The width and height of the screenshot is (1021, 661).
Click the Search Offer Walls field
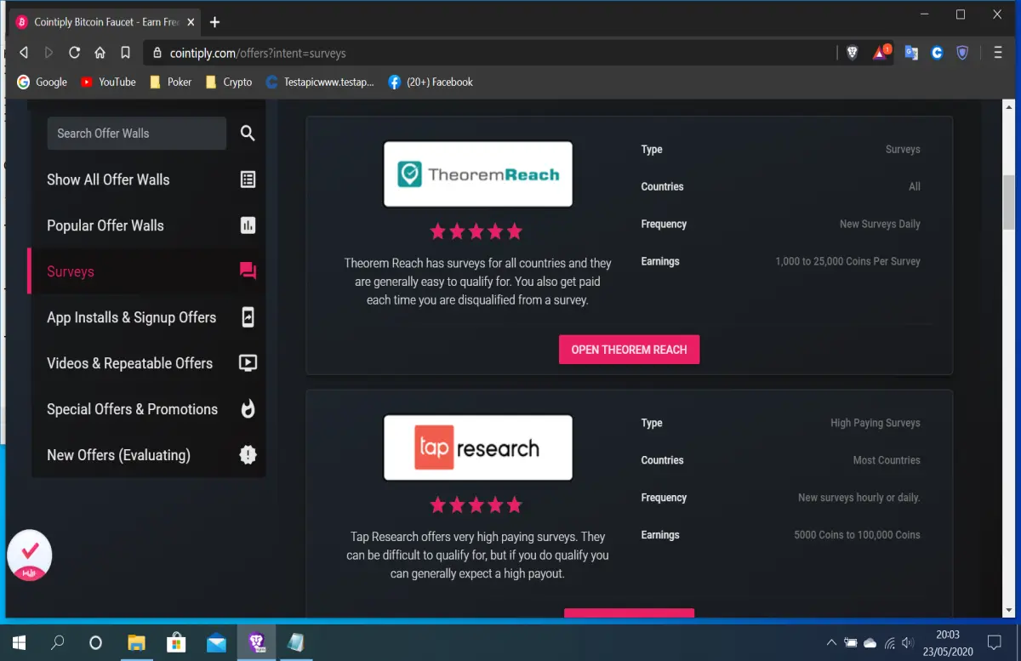click(x=137, y=134)
